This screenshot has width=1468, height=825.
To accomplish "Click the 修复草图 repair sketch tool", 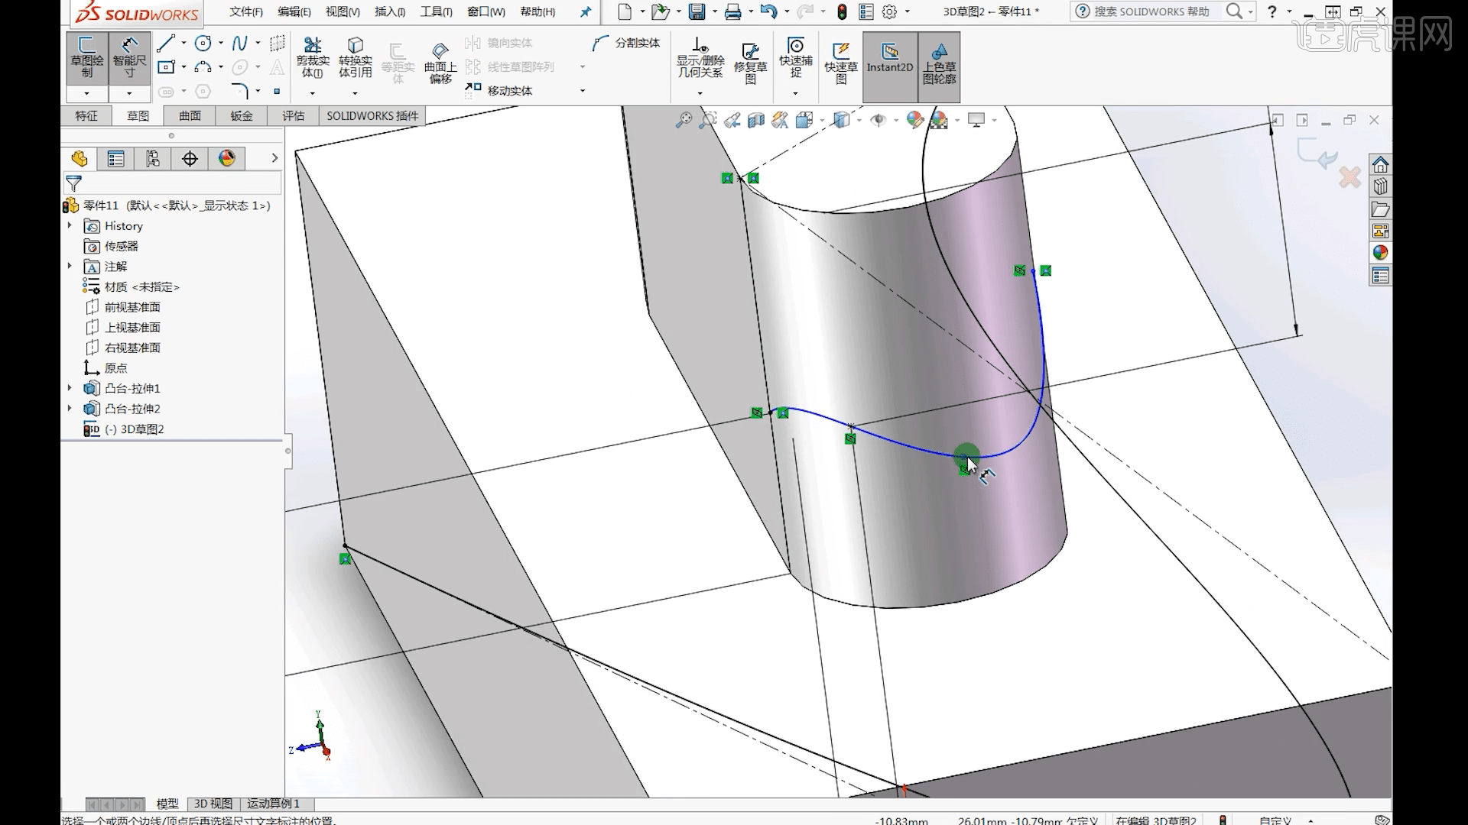I will coord(750,63).
